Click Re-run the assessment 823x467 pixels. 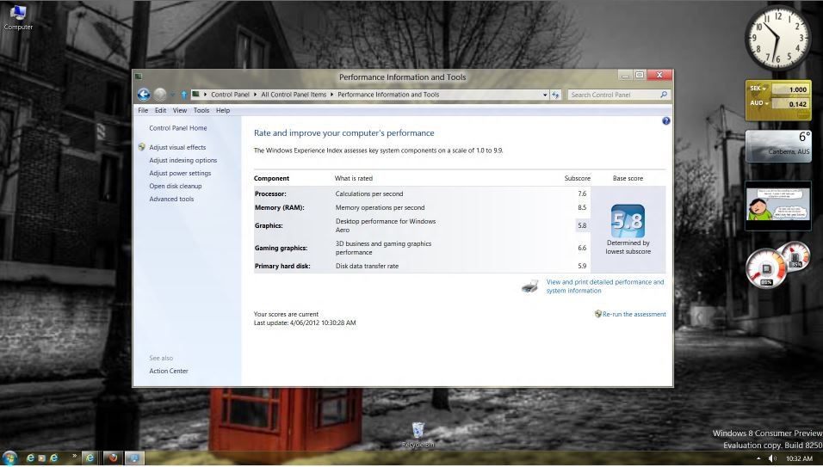[x=634, y=314]
